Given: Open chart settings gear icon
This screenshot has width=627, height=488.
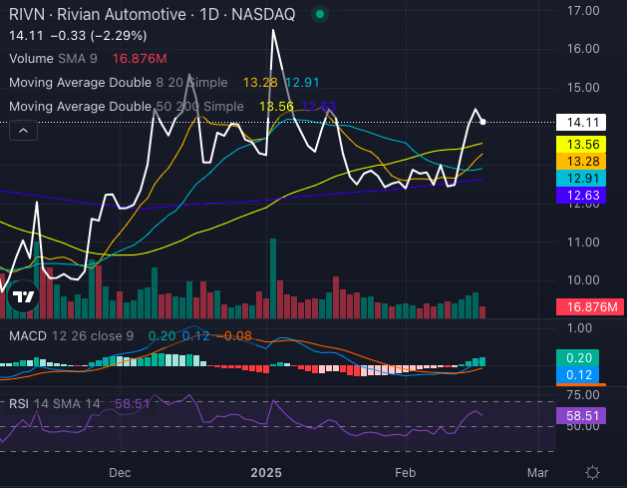Looking at the screenshot, I should (592, 472).
